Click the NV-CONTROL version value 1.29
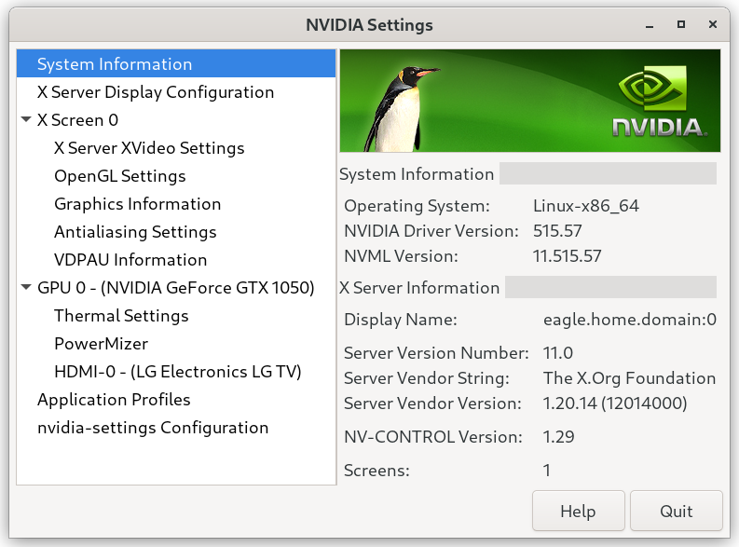This screenshot has width=739, height=547. [558, 437]
